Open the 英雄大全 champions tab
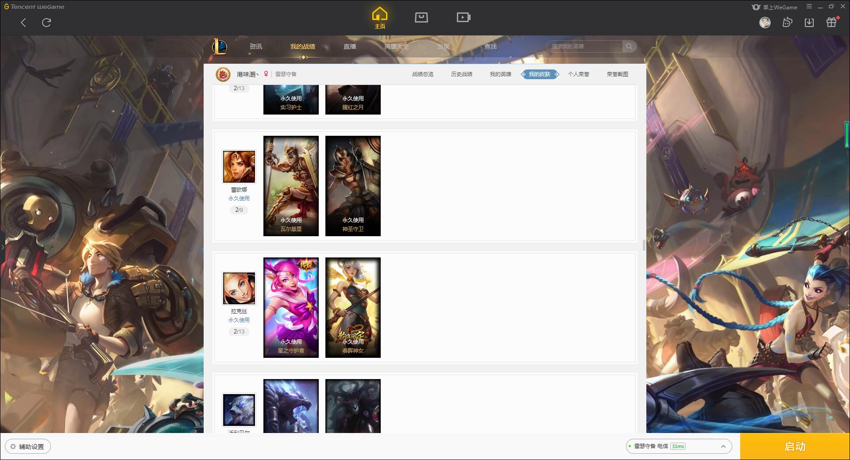850x460 pixels. click(x=397, y=46)
